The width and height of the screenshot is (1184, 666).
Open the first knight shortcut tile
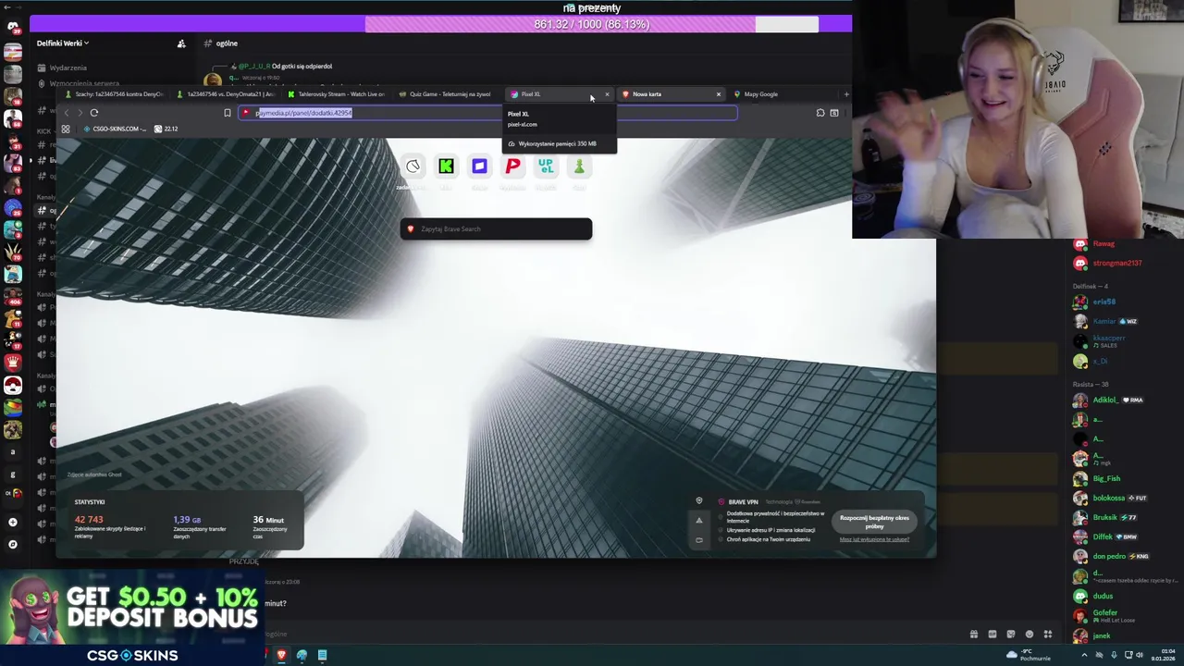point(413,166)
